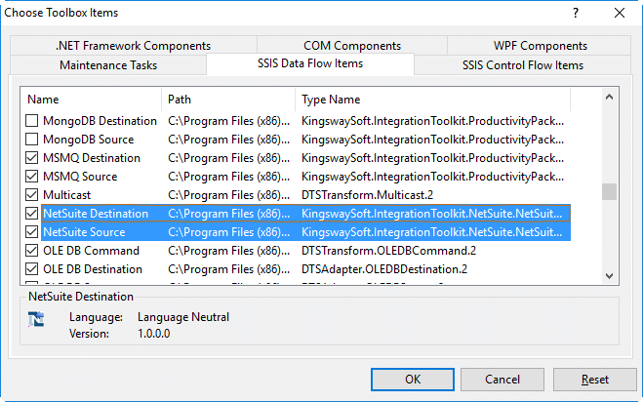Sort list by Path column header

point(228,100)
